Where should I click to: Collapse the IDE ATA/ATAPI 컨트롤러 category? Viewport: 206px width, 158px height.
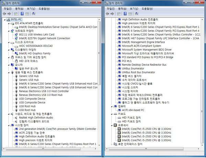click(x=9, y=24)
